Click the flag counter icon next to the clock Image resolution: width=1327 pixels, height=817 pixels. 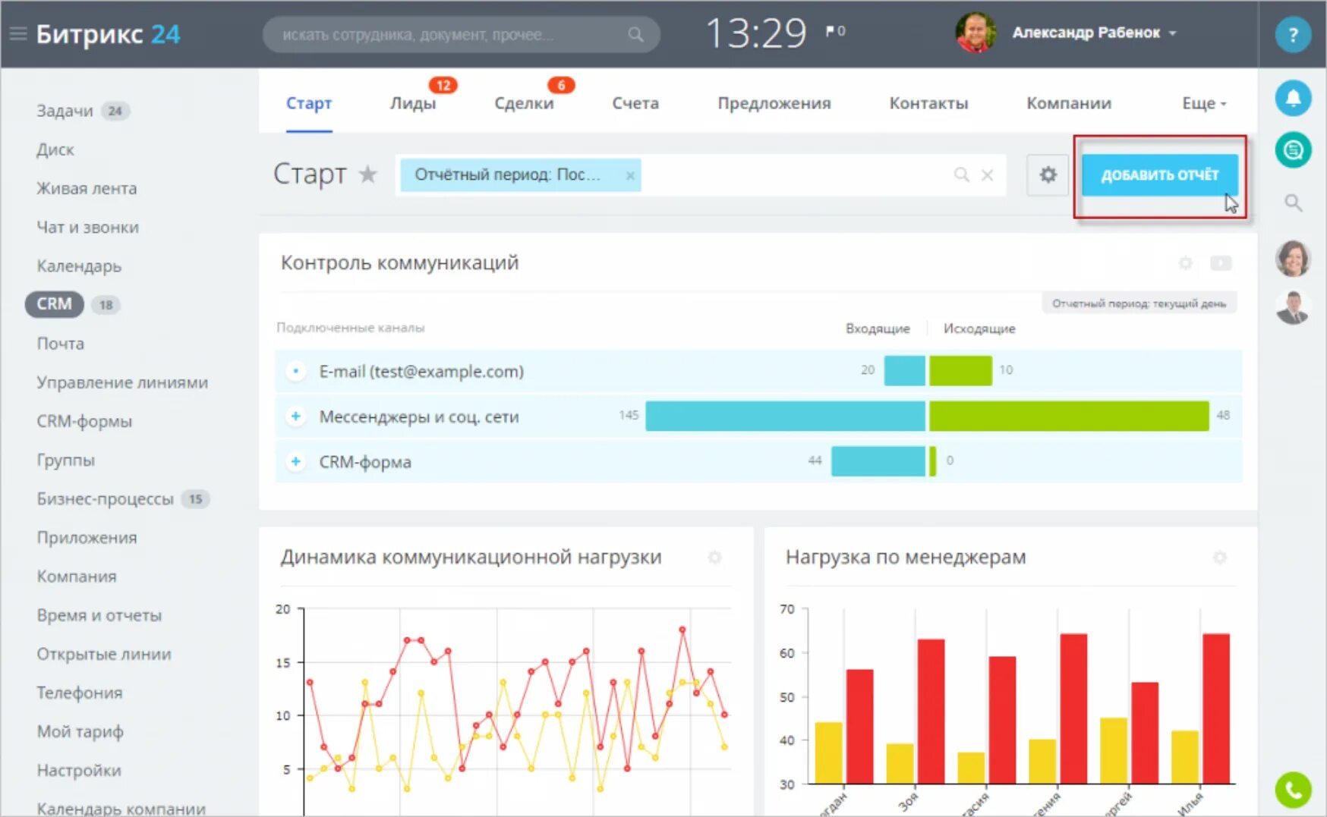(835, 31)
